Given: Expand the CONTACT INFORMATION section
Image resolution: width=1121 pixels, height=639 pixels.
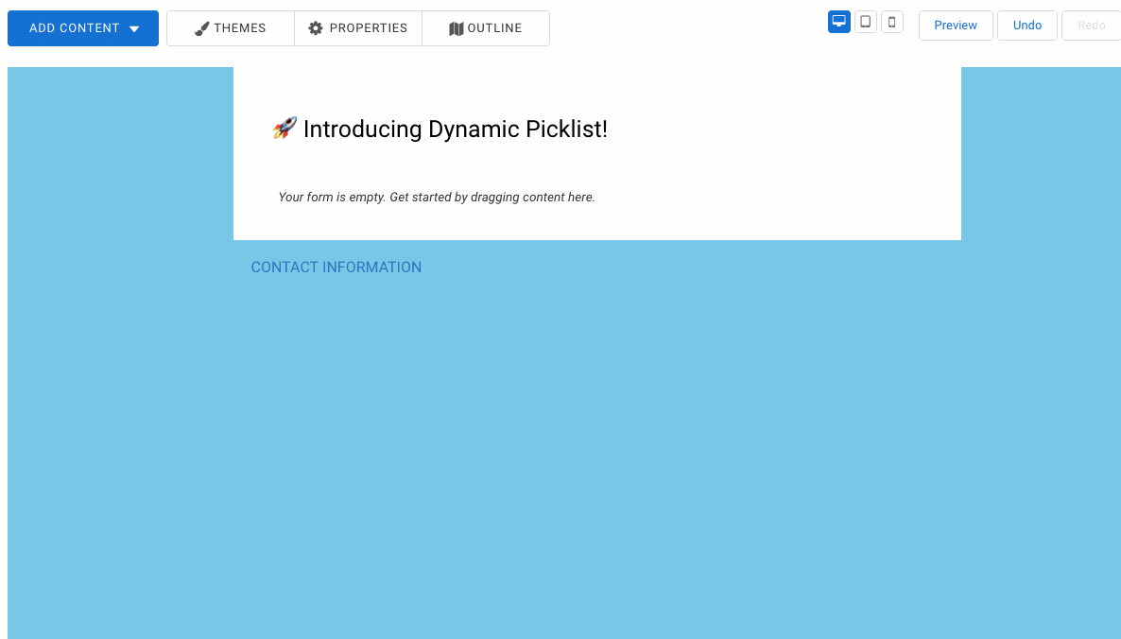Looking at the screenshot, I should pos(336,268).
